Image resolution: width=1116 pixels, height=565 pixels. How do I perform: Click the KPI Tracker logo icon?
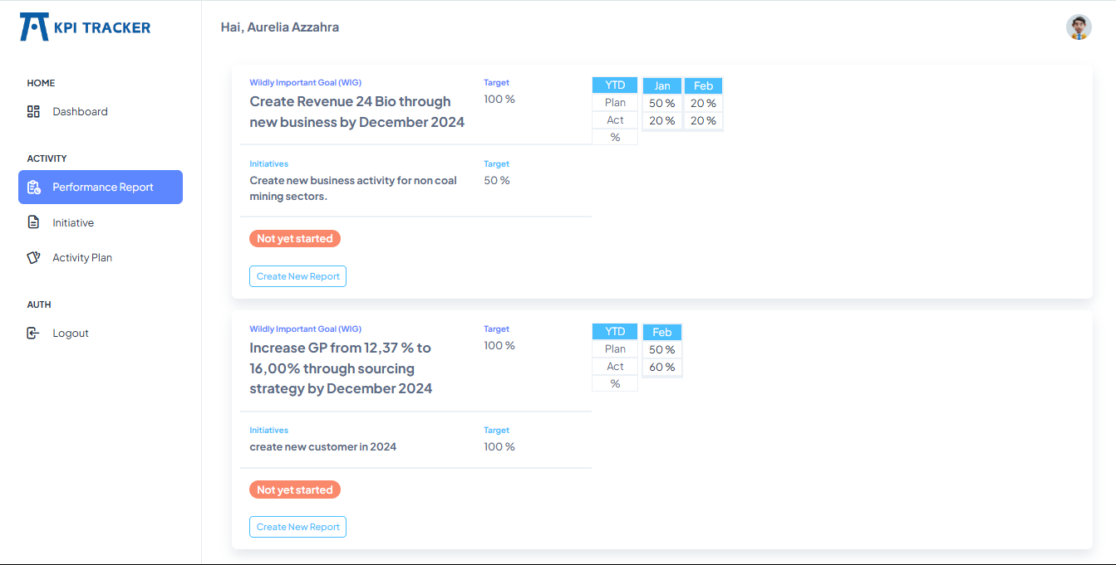(x=34, y=27)
